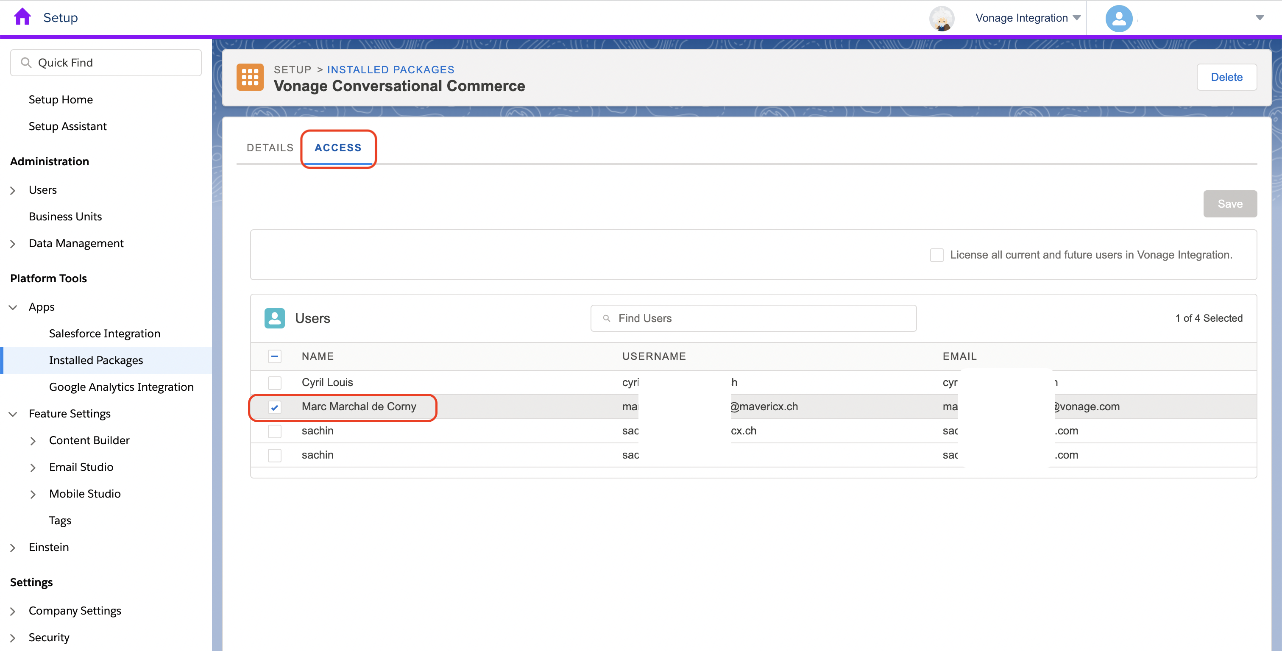Expand the Security section chevron
This screenshot has width=1282, height=651.
click(x=12, y=638)
